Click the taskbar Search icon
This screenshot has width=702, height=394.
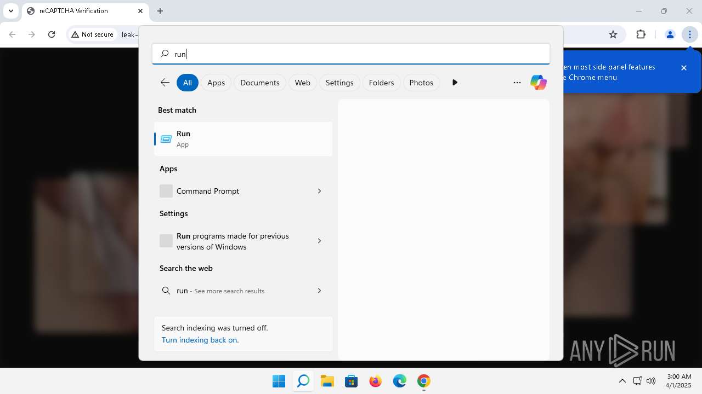(303, 381)
